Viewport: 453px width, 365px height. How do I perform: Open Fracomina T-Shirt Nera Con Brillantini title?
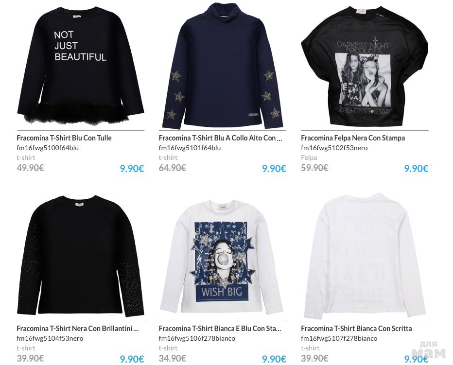(77, 328)
